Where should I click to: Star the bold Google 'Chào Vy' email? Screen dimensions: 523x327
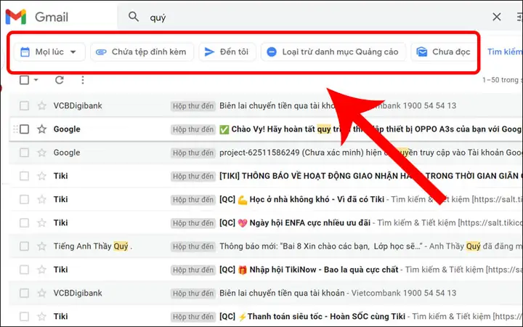[x=41, y=129]
